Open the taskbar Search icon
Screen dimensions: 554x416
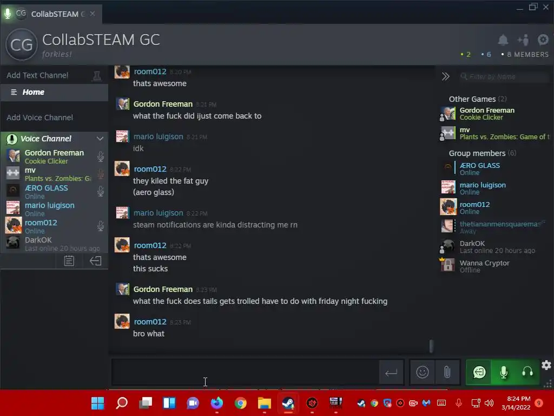(x=122, y=403)
